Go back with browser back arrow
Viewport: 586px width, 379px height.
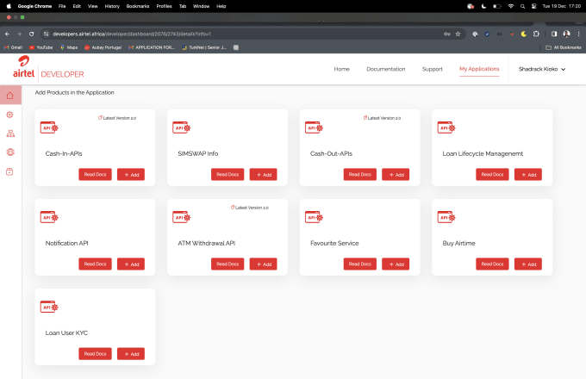(x=7, y=34)
